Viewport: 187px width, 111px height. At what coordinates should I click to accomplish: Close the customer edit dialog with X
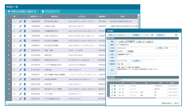(179, 31)
